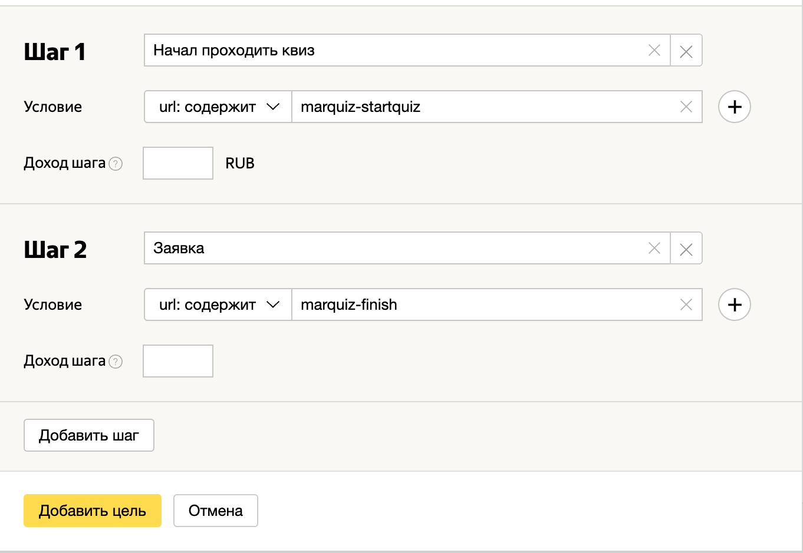This screenshot has height=553, width=803.
Task: Add a condition to Step 1
Action: click(x=734, y=107)
